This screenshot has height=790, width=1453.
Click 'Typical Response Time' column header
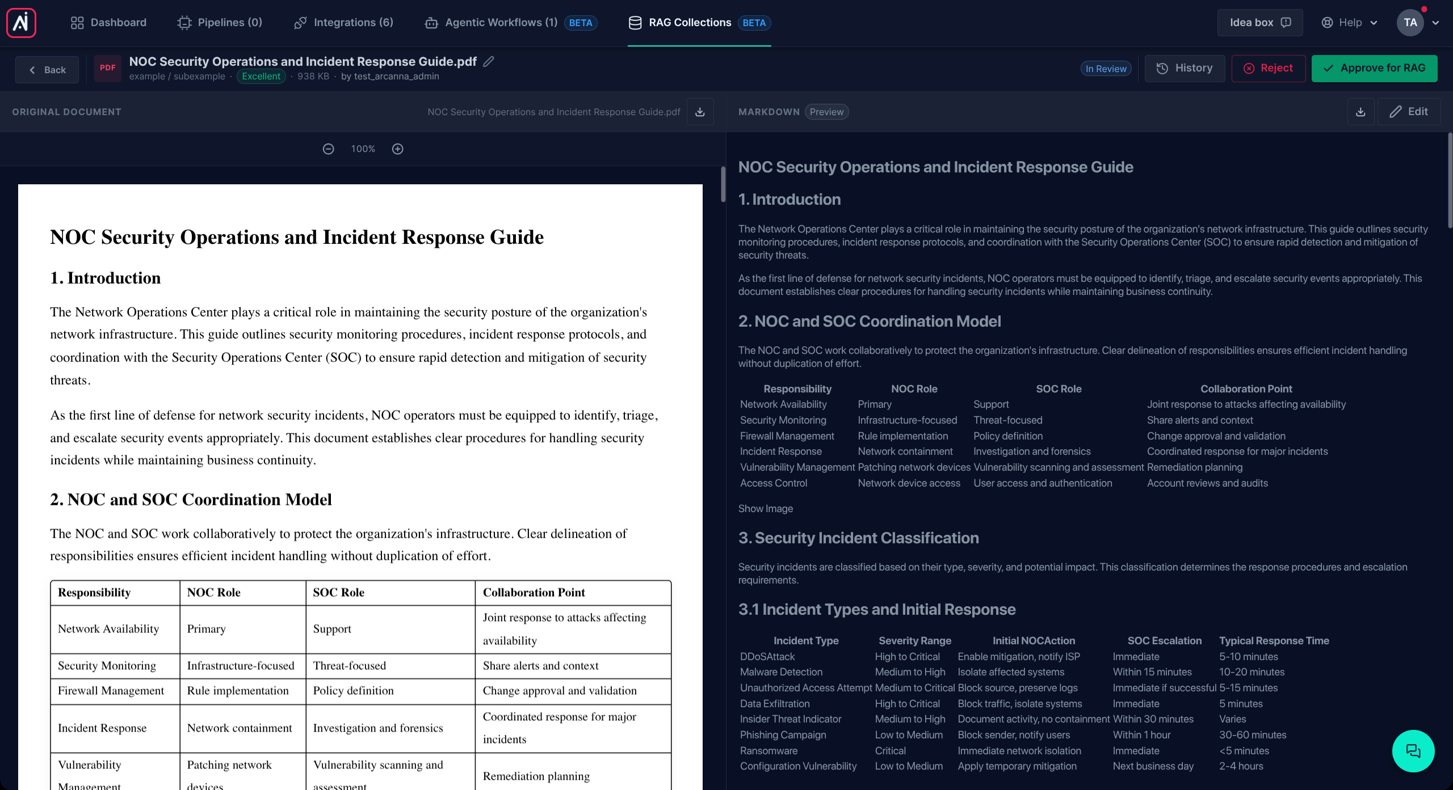[1274, 640]
